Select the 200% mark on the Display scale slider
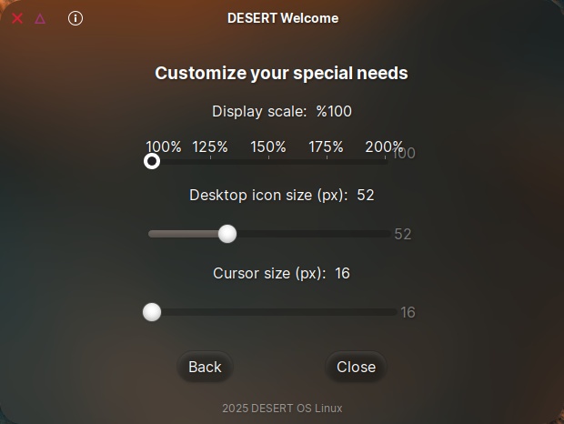 (x=385, y=161)
